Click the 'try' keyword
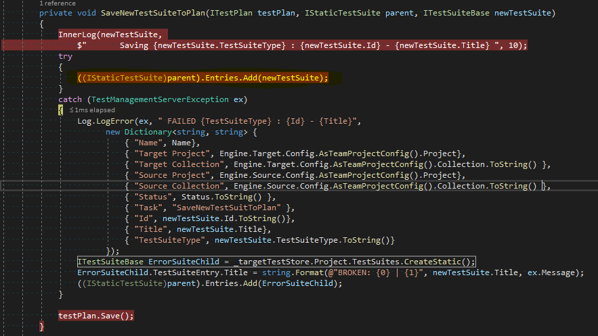The height and width of the screenshot is (336, 598). click(x=65, y=56)
